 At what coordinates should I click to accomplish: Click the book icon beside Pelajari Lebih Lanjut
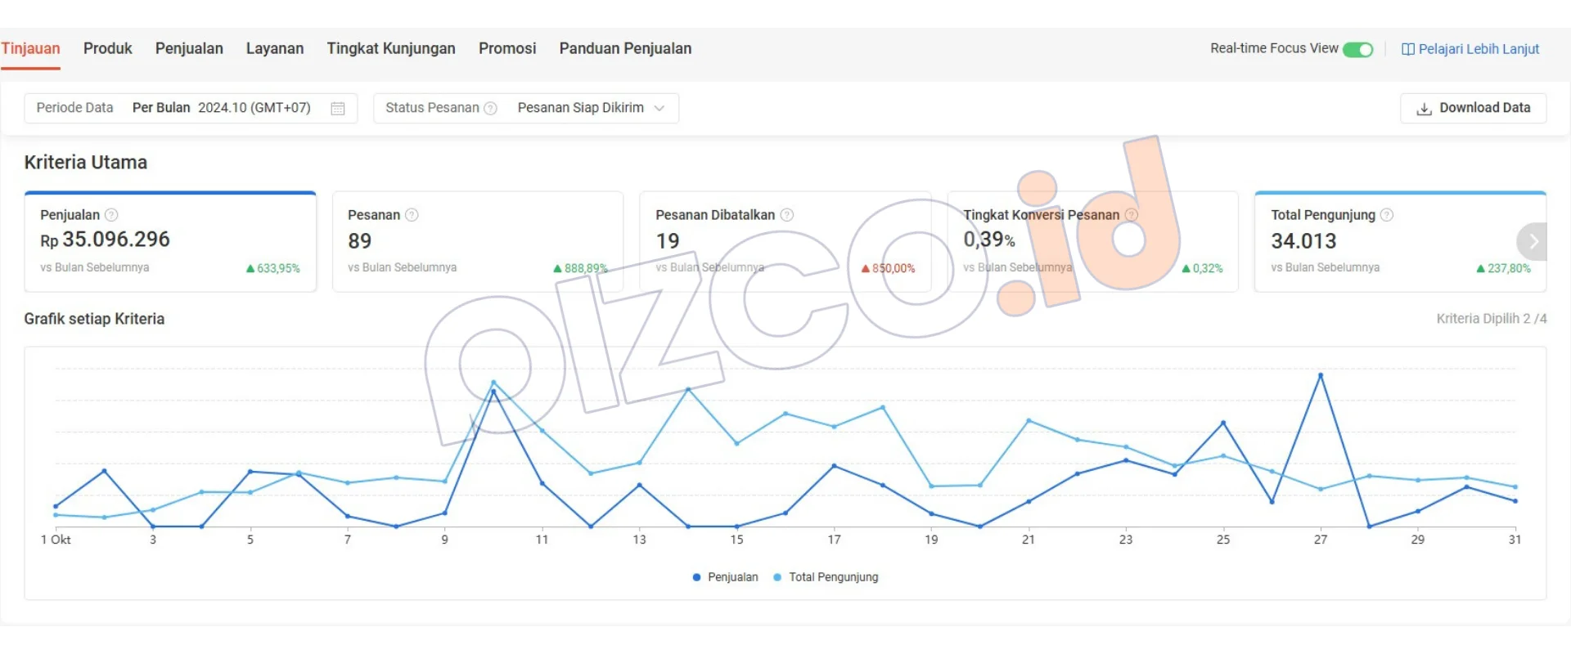1407,49
